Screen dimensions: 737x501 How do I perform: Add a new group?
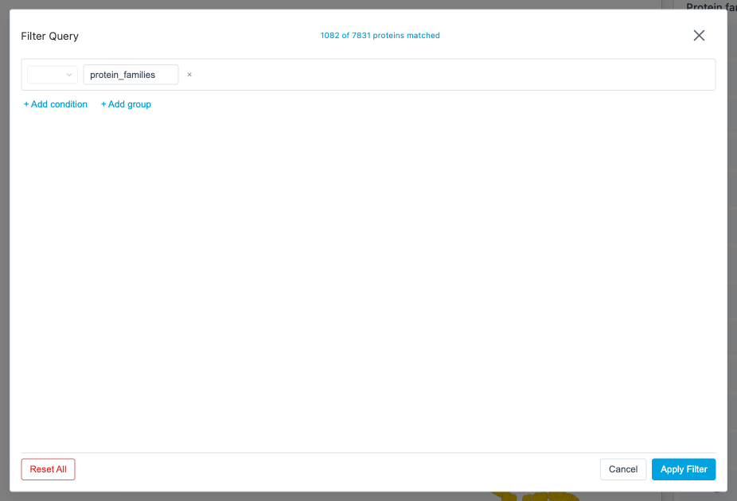click(126, 104)
